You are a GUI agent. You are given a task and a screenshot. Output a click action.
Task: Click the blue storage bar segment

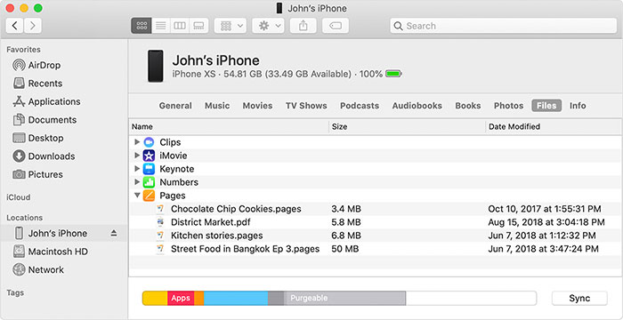(x=236, y=298)
